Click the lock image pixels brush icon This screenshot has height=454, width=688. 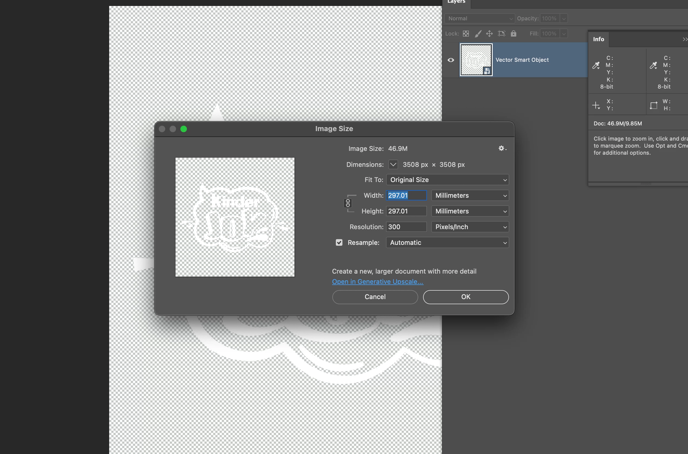tap(478, 34)
